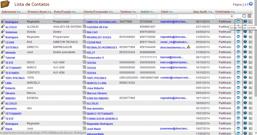
Task: Click company icon beside FAZENDA BESSA
Action: pos(85,26)
